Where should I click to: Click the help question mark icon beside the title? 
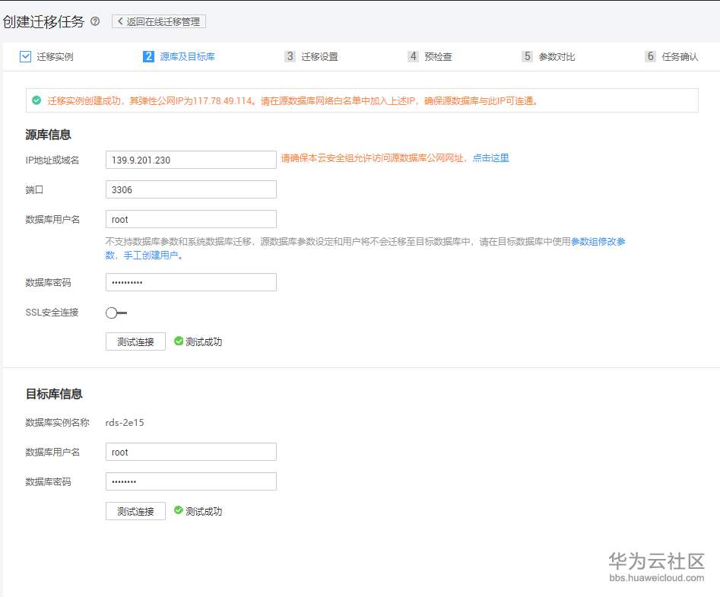(95, 21)
